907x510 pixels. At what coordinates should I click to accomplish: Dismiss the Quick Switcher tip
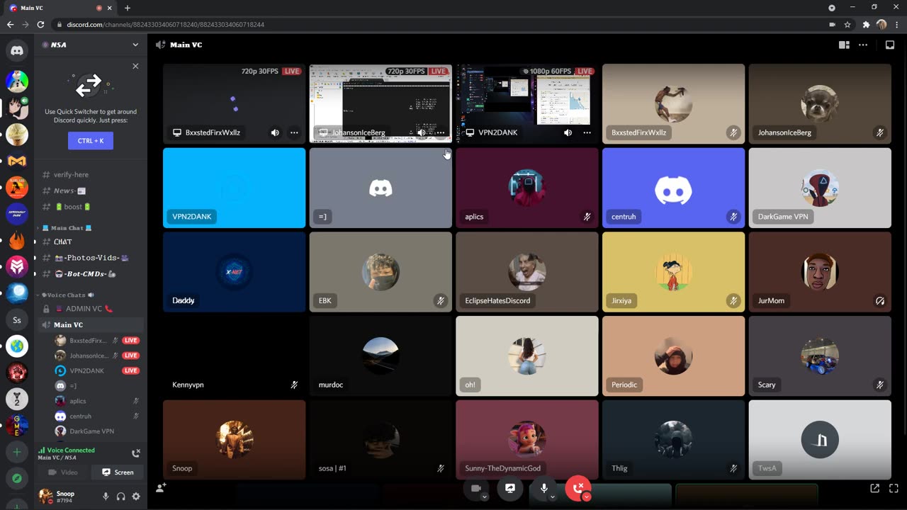click(135, 66)
